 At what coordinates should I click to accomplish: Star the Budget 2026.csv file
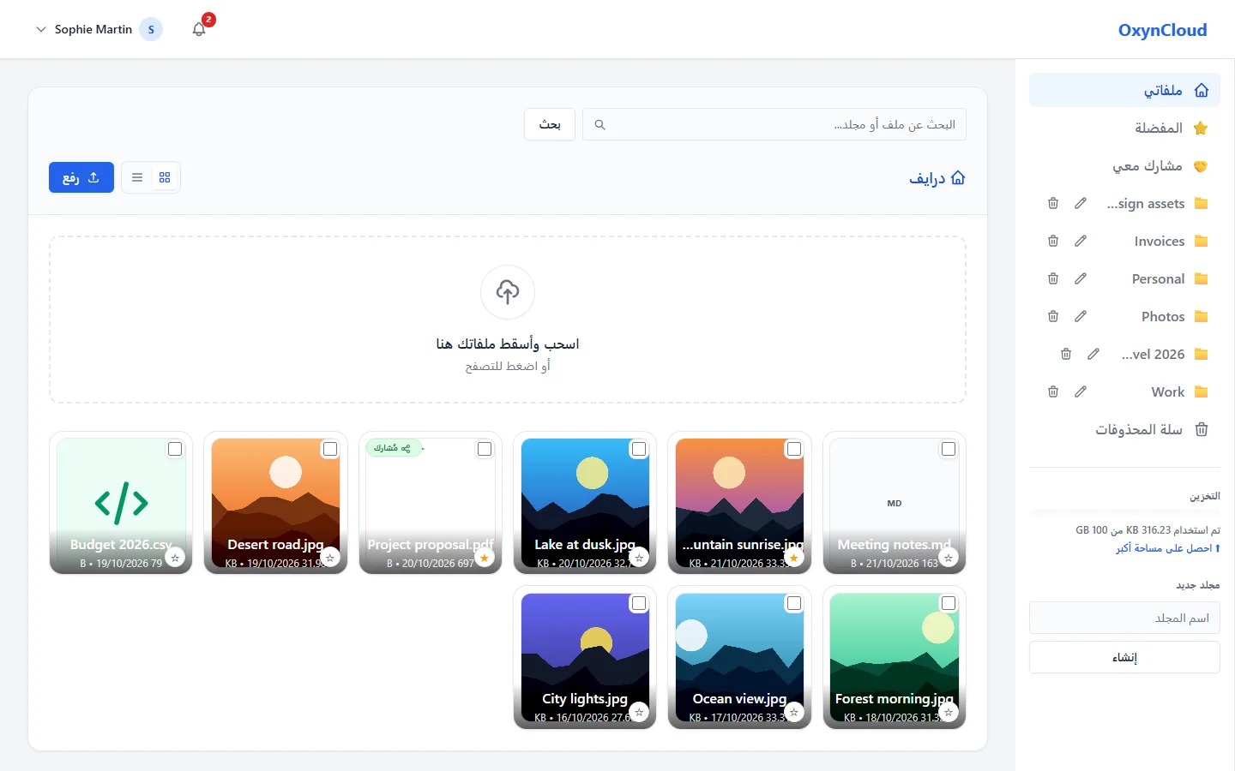click(x=175, y=558)
